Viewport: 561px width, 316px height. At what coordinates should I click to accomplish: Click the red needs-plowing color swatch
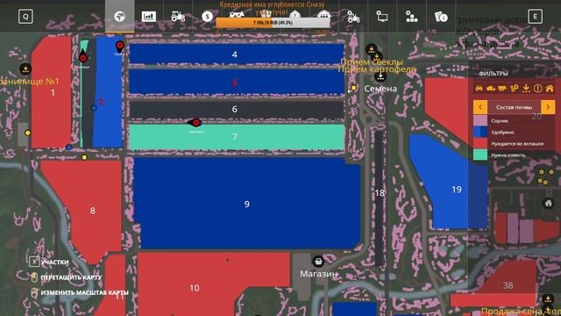tap(480, 144)
